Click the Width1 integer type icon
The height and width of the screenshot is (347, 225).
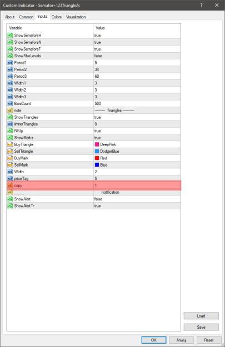pyautogui.click(x=10, y=83)
